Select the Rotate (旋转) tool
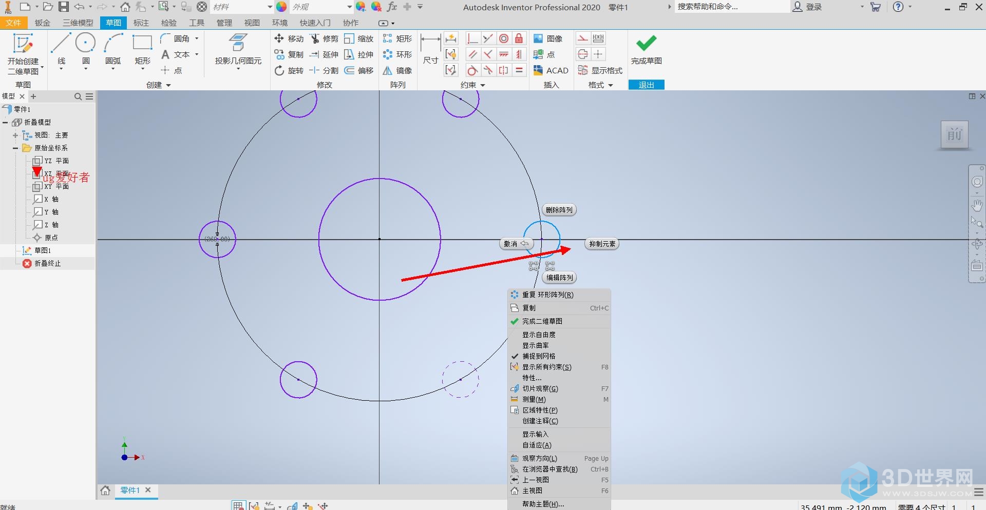Image resolution: width=986 pixels, height=510 pixels. [289, 70]
